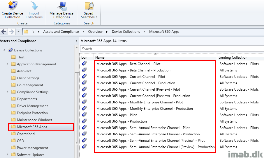Expand the arrow after root backslash breadcrumb
The image size is (264, 158).
click(x=38, y=32)
